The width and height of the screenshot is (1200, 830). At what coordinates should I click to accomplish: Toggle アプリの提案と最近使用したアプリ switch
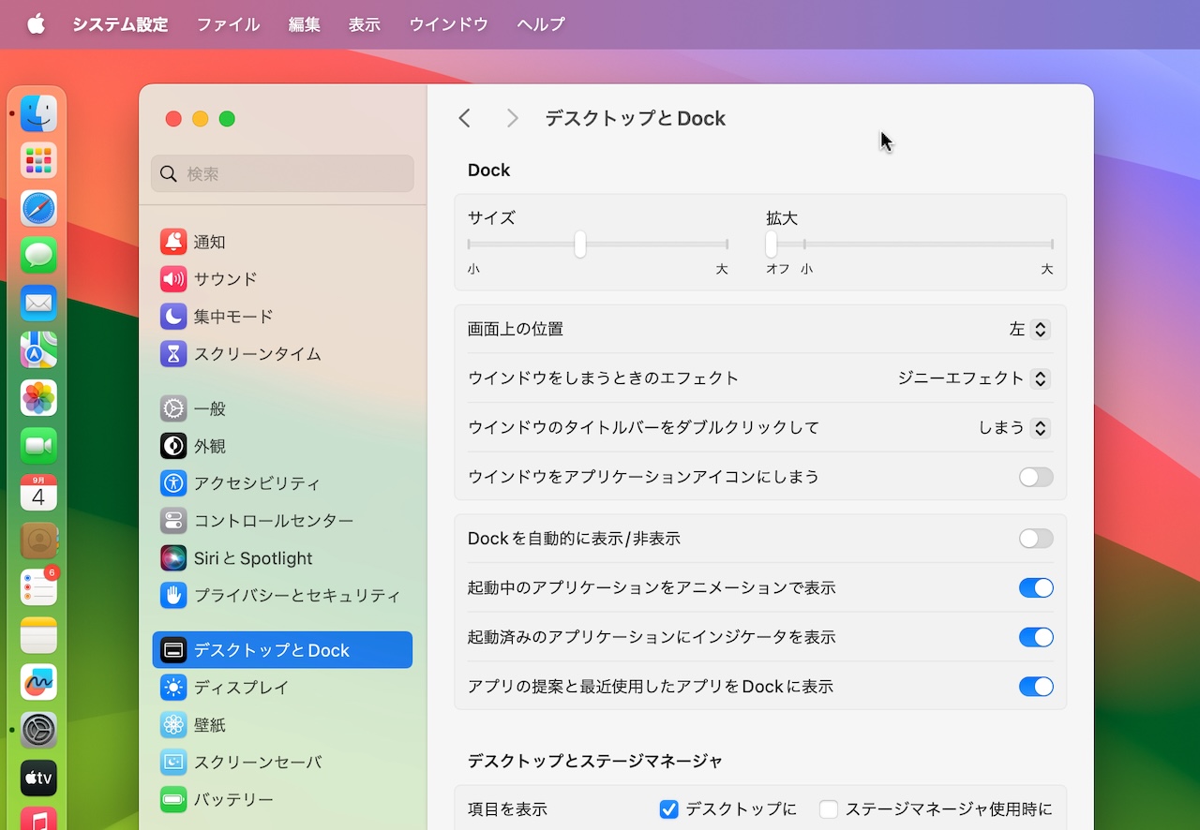1036,687
